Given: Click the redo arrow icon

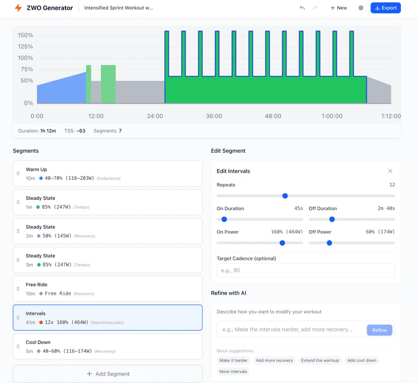Looking at the screenshot, I should tap(315, 8).
